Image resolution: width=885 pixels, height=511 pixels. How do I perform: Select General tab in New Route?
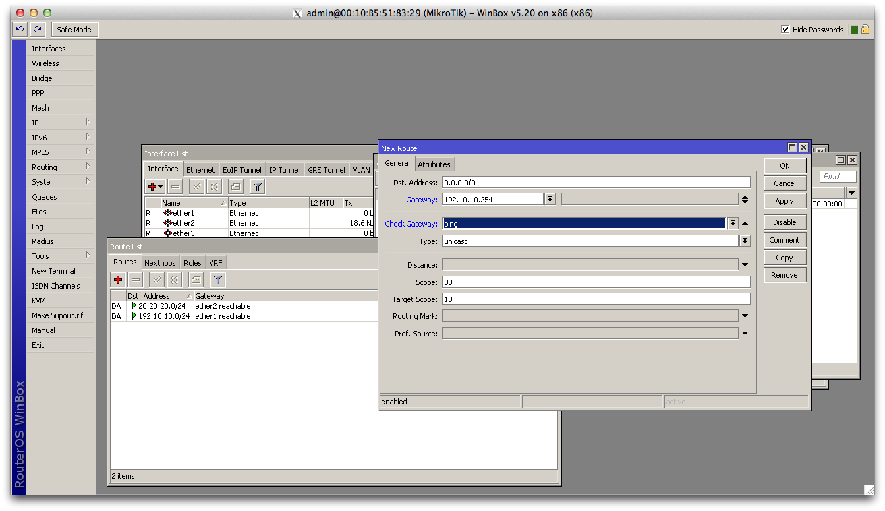point(397,163)
